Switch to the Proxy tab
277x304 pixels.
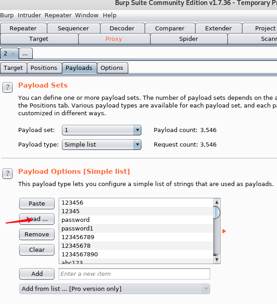[114, 39]
